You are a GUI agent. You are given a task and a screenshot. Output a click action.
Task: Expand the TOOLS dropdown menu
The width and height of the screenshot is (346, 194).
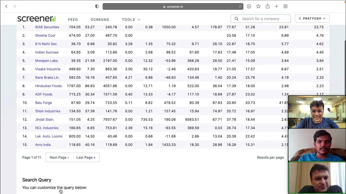click(131, 19)
